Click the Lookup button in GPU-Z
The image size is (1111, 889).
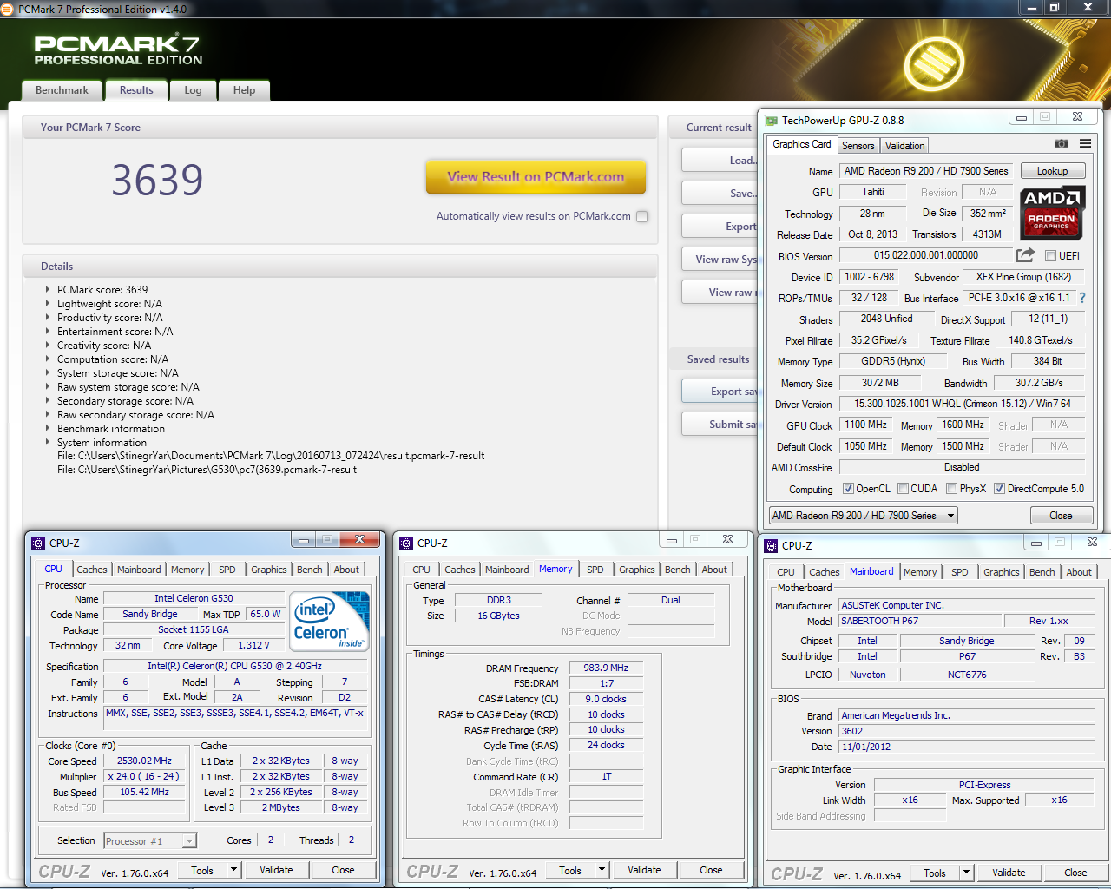[1052, 171]
